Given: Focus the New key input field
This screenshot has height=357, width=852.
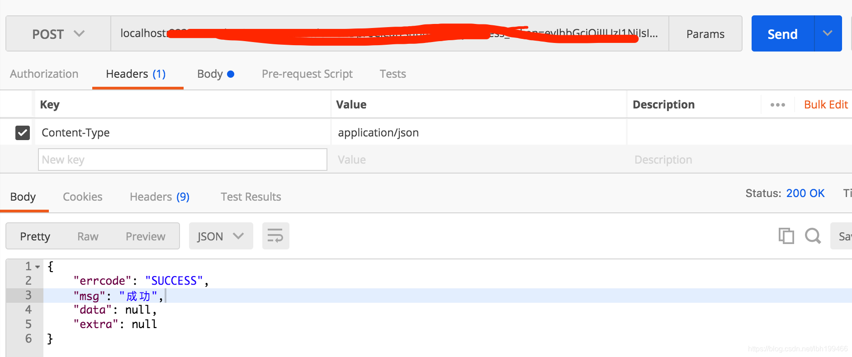Looking at the screenshot, I should [183, 160].
